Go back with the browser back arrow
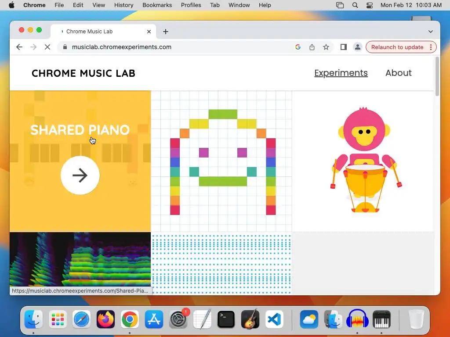This screenshot has width=450, height=337. click(19, 47)
